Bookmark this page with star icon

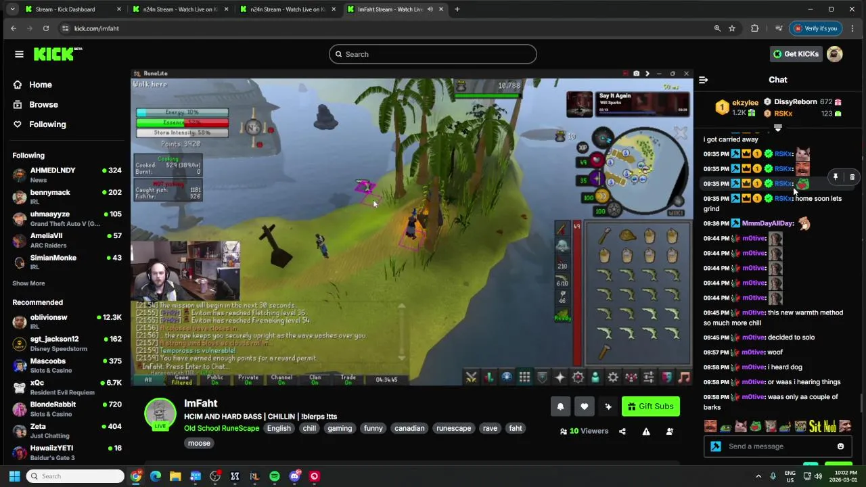[x=732, y=28]
